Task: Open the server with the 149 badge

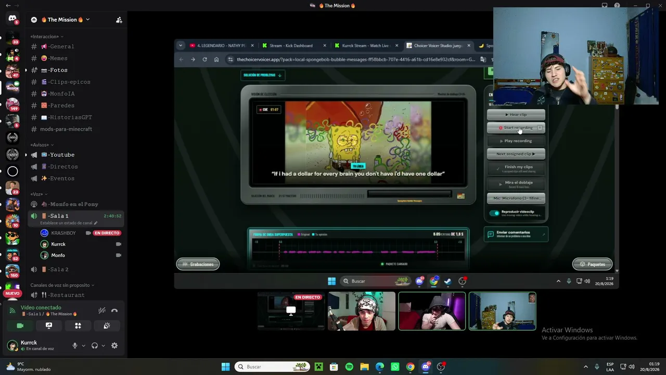Action: [x=12, y=104]
